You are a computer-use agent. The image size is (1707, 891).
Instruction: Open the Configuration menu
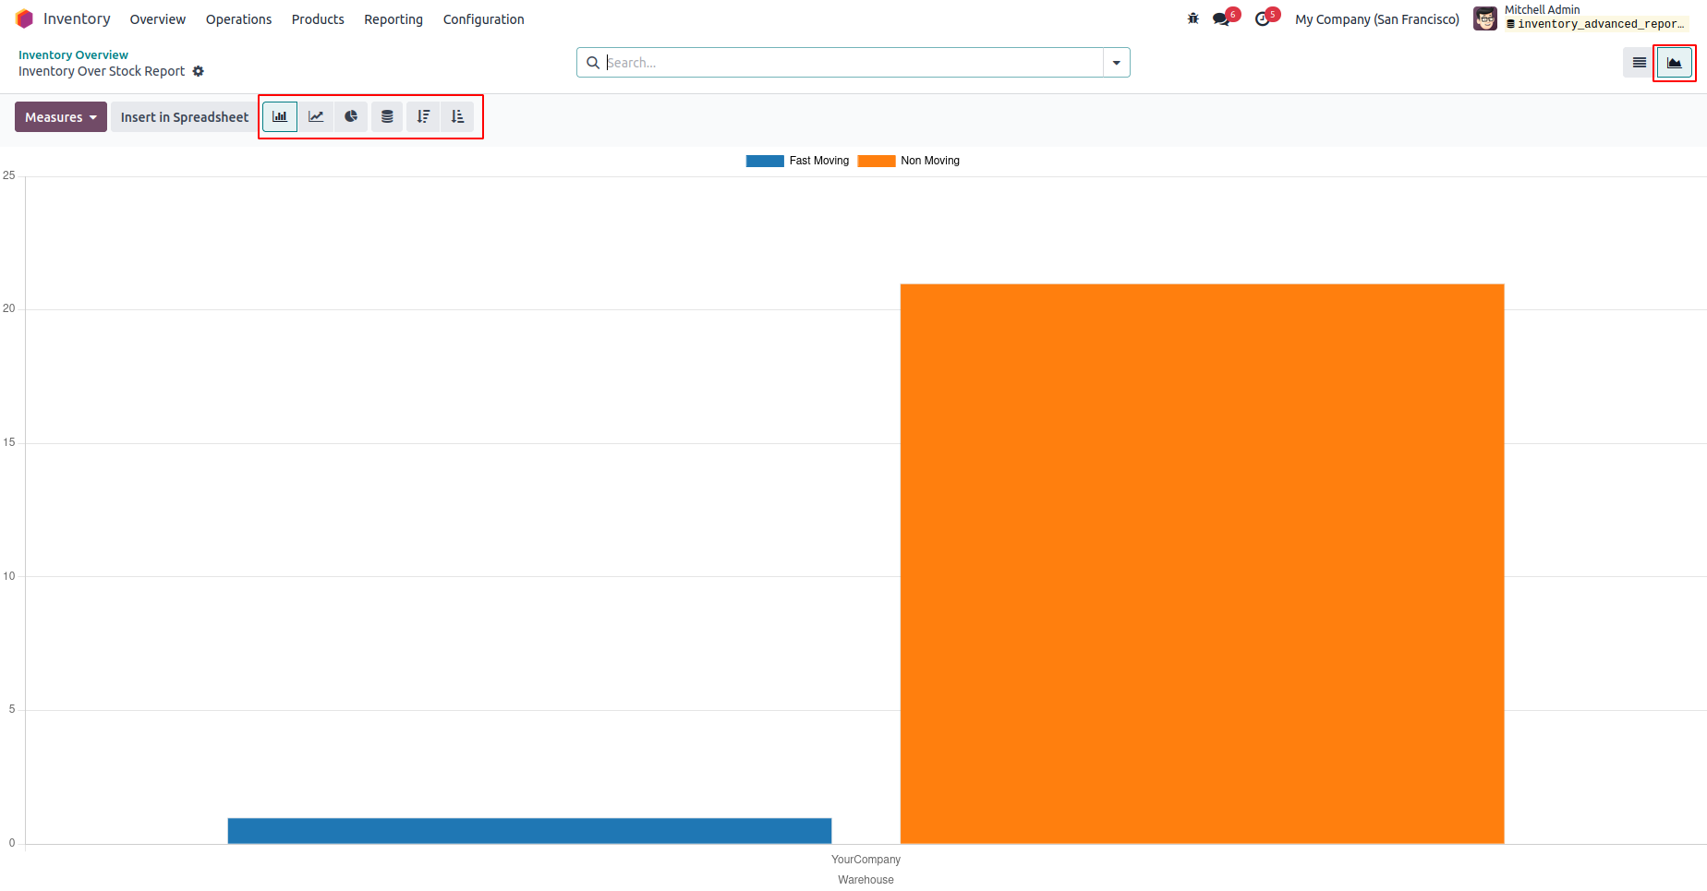tap(483, 19)
